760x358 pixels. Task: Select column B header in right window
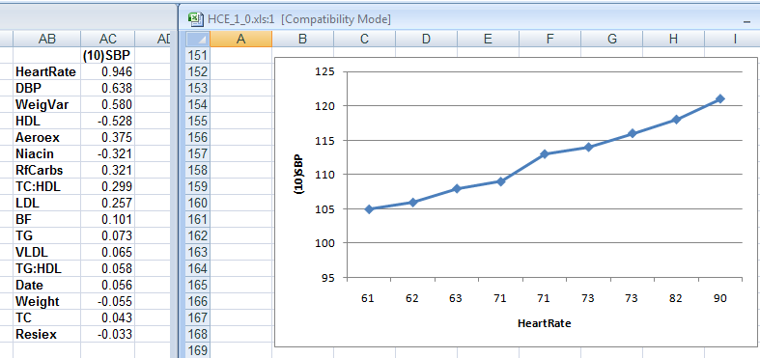(x=302, y=39)
